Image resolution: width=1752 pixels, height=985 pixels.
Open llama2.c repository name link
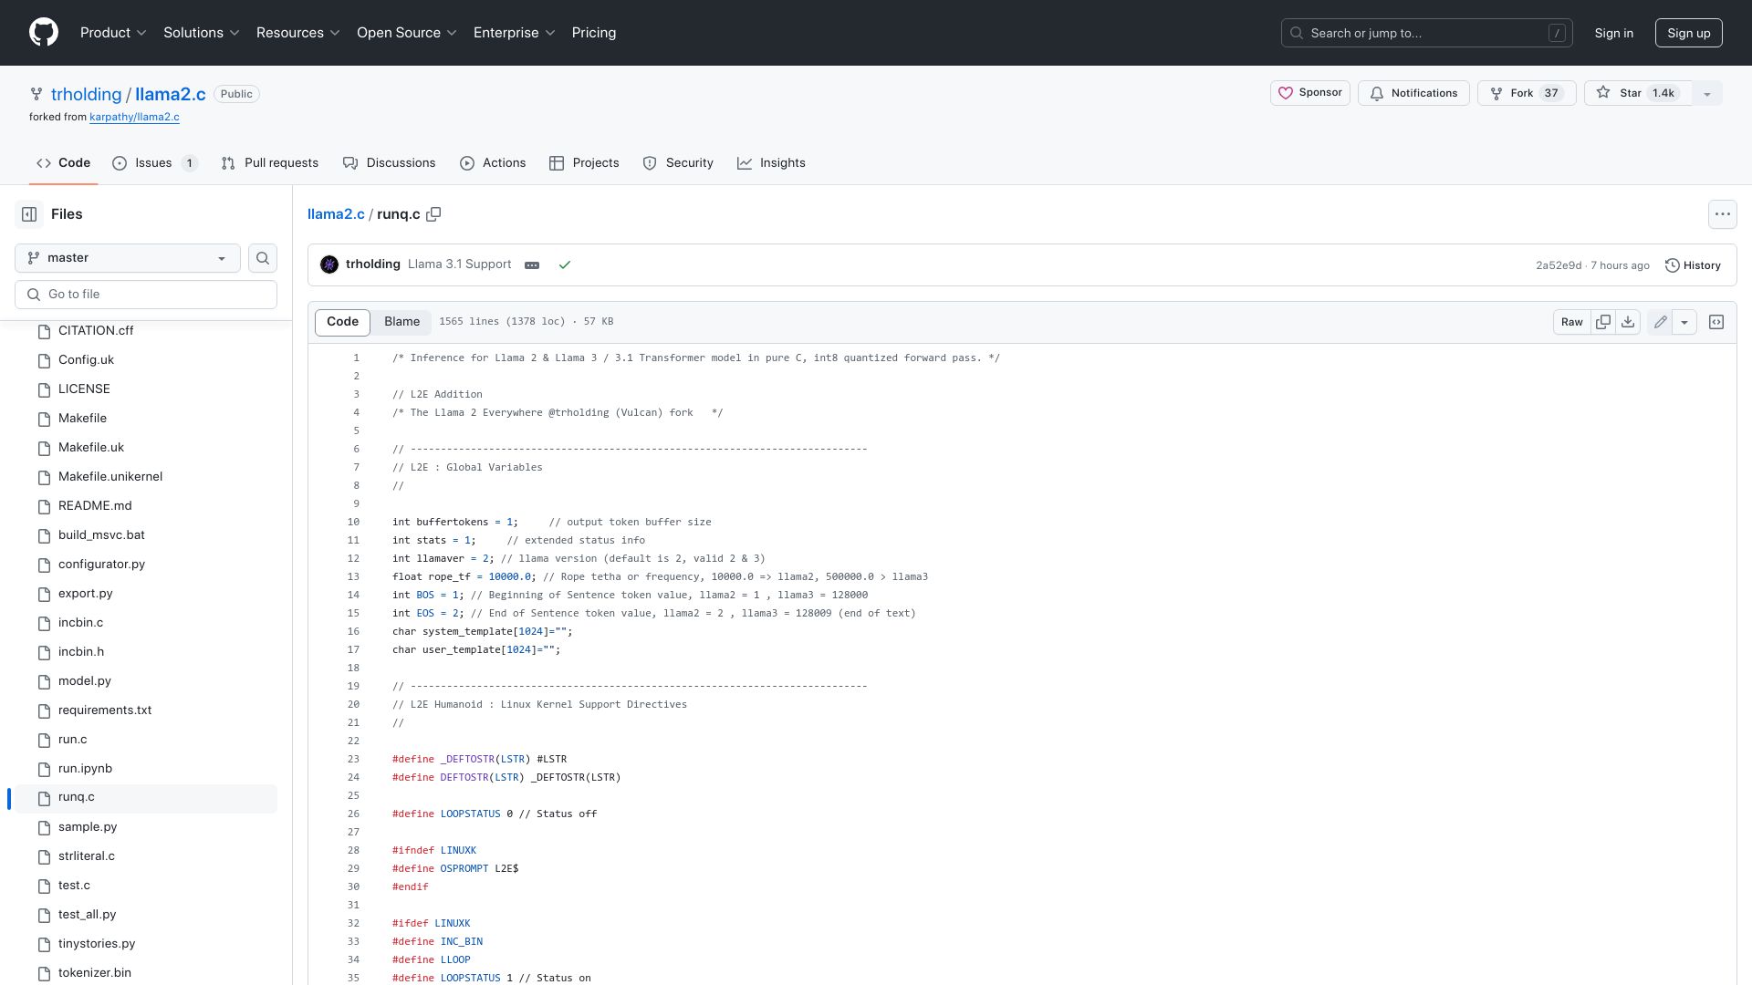(171, 94)
